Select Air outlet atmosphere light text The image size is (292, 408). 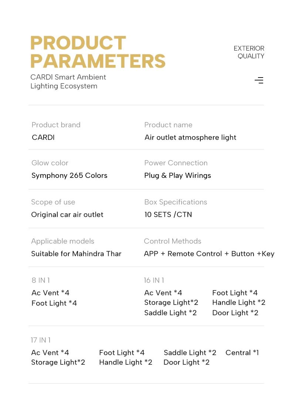(190, 137)
